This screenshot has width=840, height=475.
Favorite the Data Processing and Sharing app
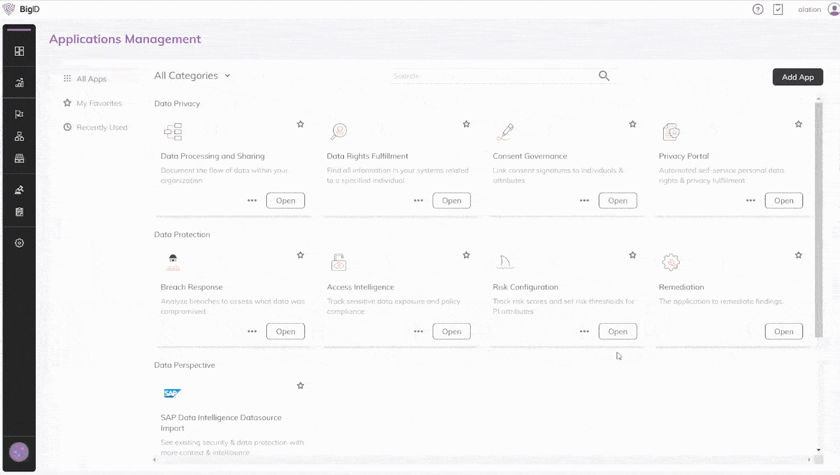tap(300, 124)
